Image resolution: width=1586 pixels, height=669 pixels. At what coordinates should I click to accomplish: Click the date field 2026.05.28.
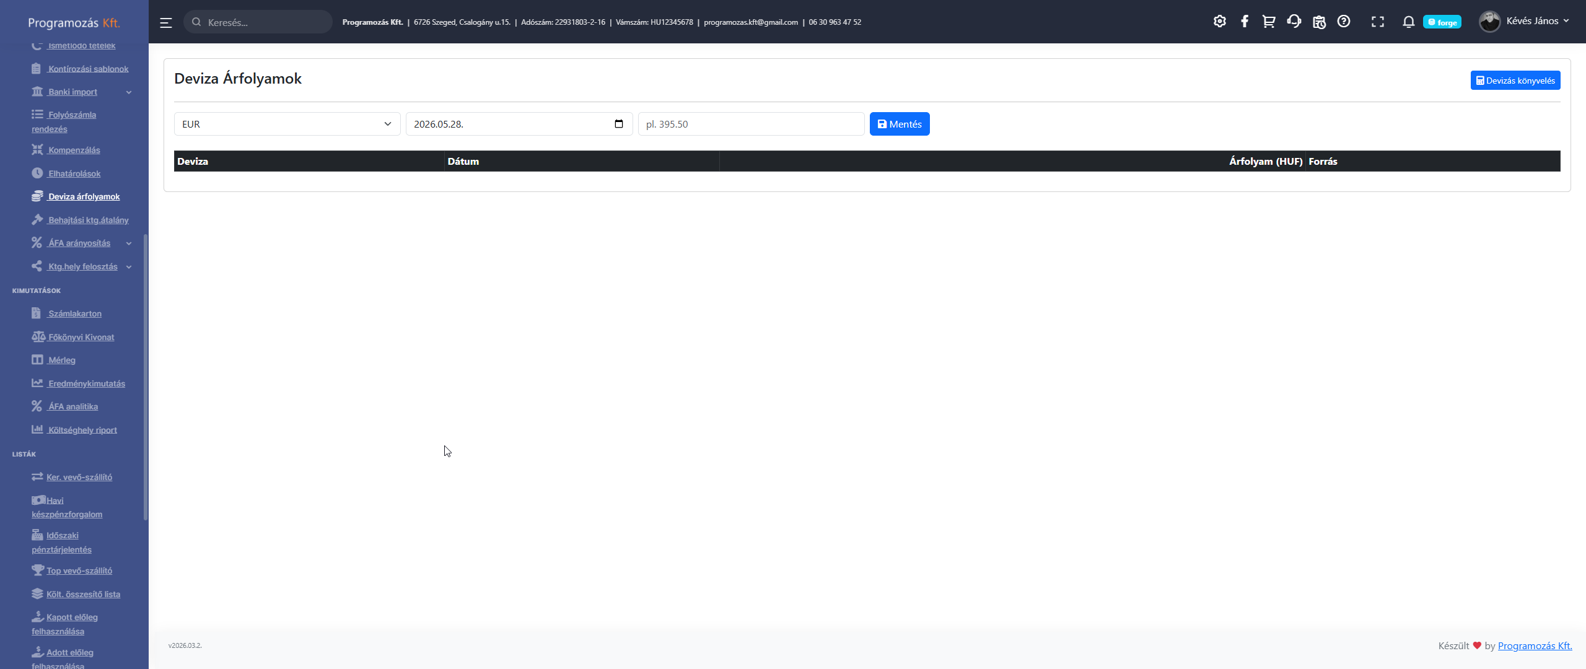tap(519, 124)
